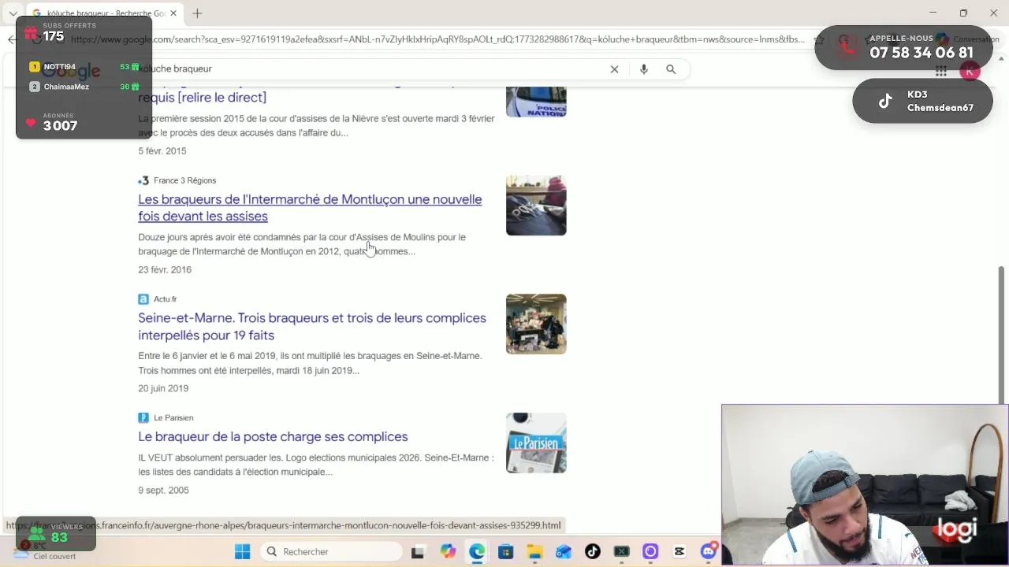This screenshot has width=1009, height=567.
Task: Clear the Google search box text
Action: coord(614,69)
